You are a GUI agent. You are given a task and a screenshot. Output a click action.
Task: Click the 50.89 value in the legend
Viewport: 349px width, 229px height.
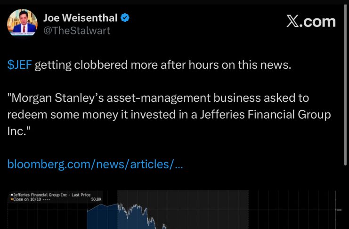point(96,199)
